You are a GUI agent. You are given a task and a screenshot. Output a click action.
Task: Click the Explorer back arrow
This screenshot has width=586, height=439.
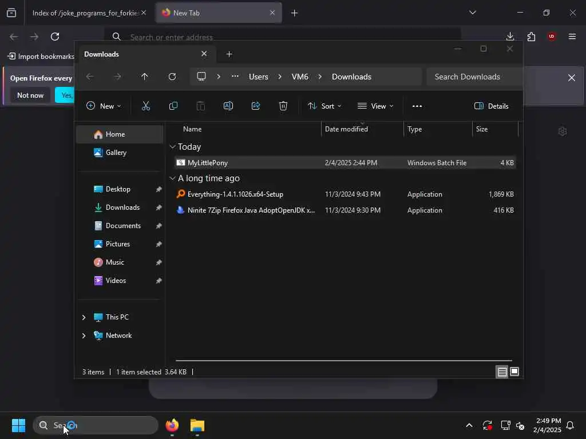[90, 77]
